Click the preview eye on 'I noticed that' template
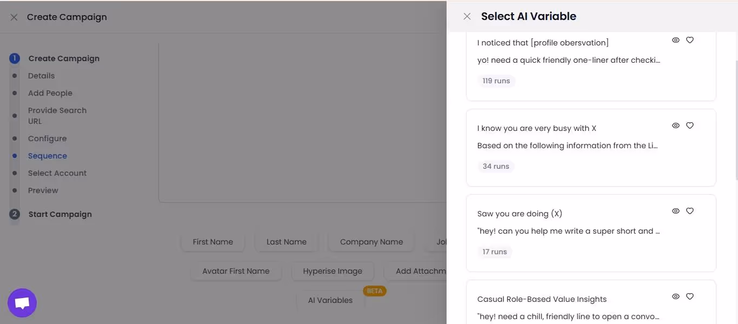738x324 pixels. click(676, 40)
